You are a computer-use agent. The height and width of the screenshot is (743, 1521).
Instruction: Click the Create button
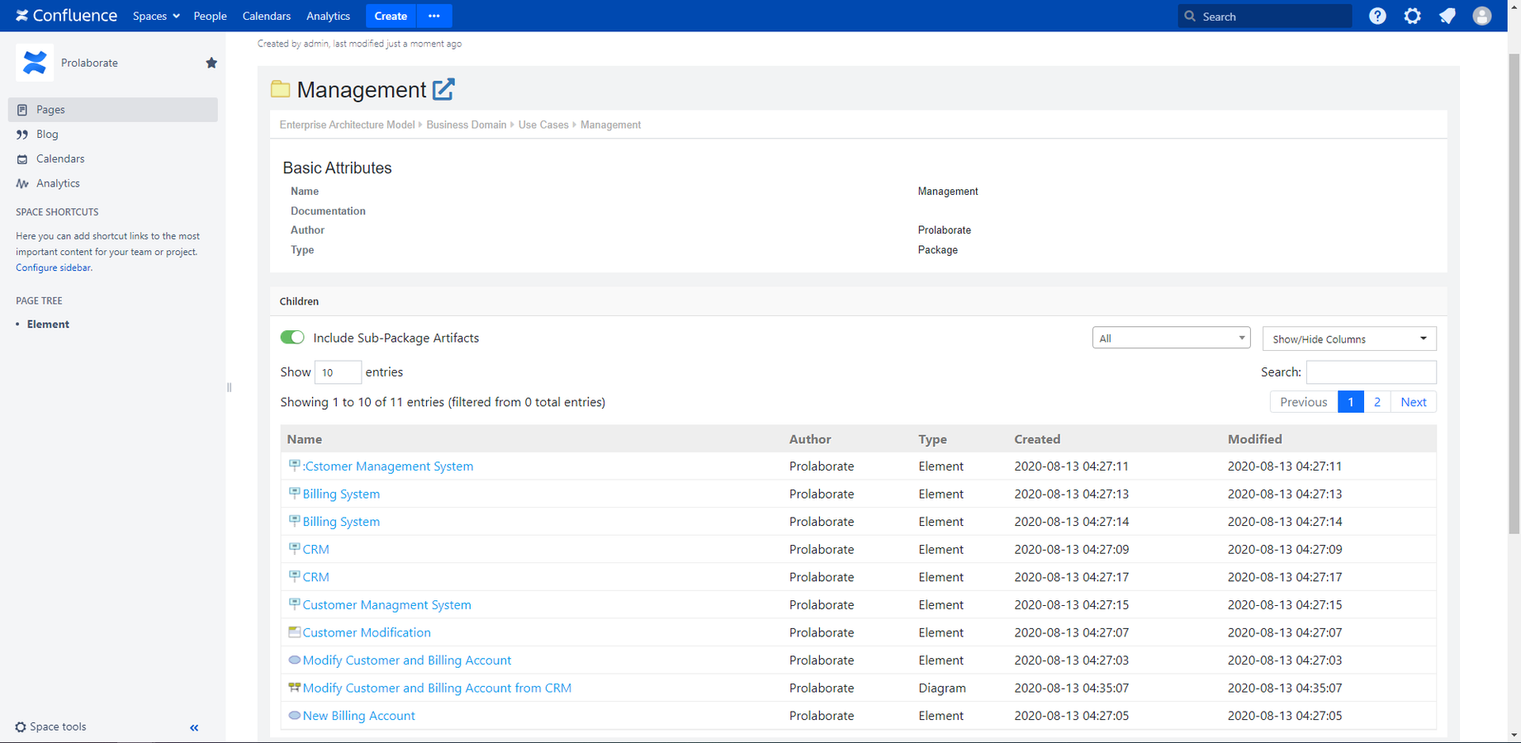tap(391, 16)
